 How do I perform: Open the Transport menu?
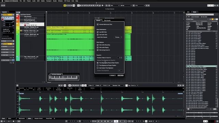coord(49,1)
